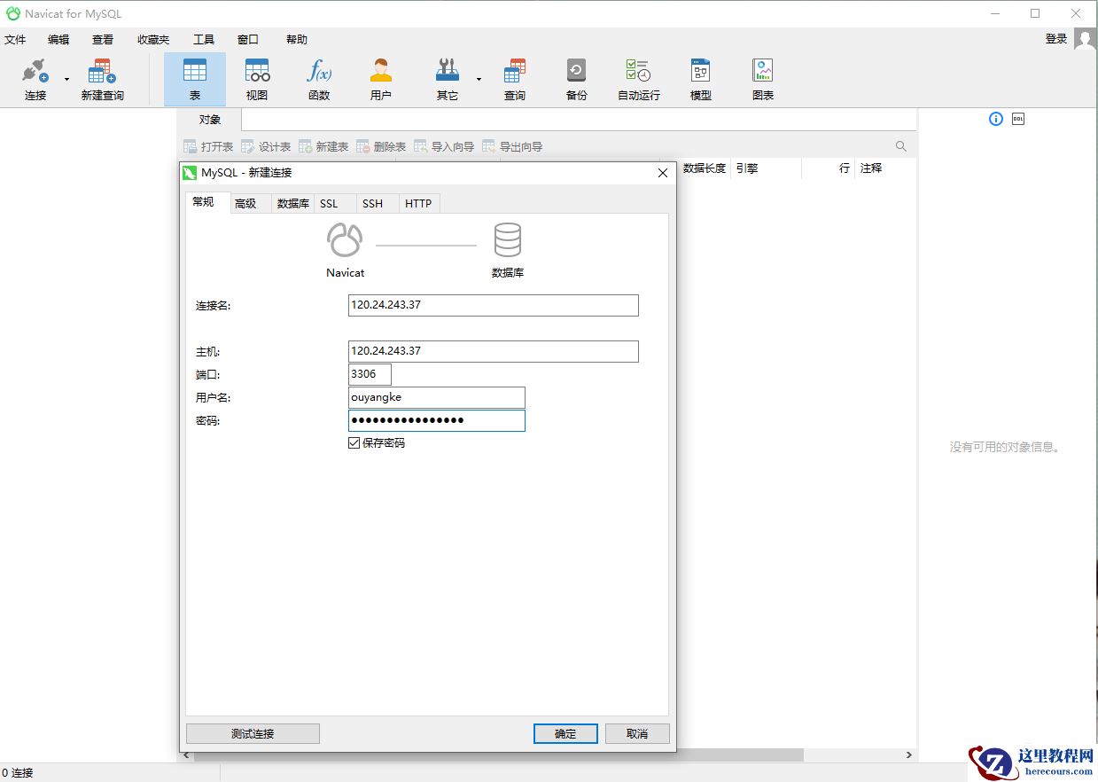The width and height of the screenshot is (1098, 782).
Task: Open the Charts (图表) icon
Action: click(x=762, y=78)
